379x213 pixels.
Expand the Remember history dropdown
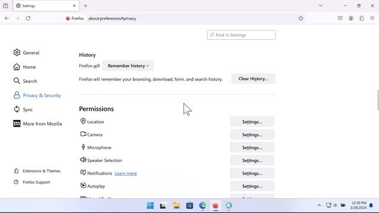click(x=128, y=66)
